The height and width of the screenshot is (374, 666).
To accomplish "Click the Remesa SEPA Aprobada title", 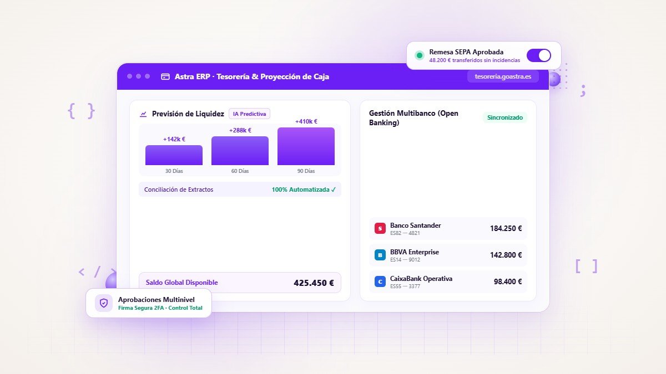I will (466, 52).
